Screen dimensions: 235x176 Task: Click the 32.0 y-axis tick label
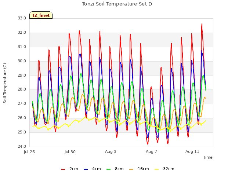22,33
